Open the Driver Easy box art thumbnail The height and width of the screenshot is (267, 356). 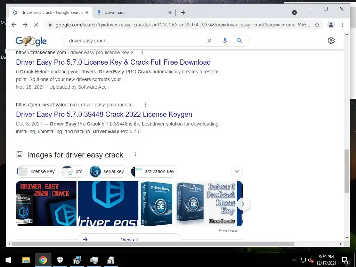157,204
